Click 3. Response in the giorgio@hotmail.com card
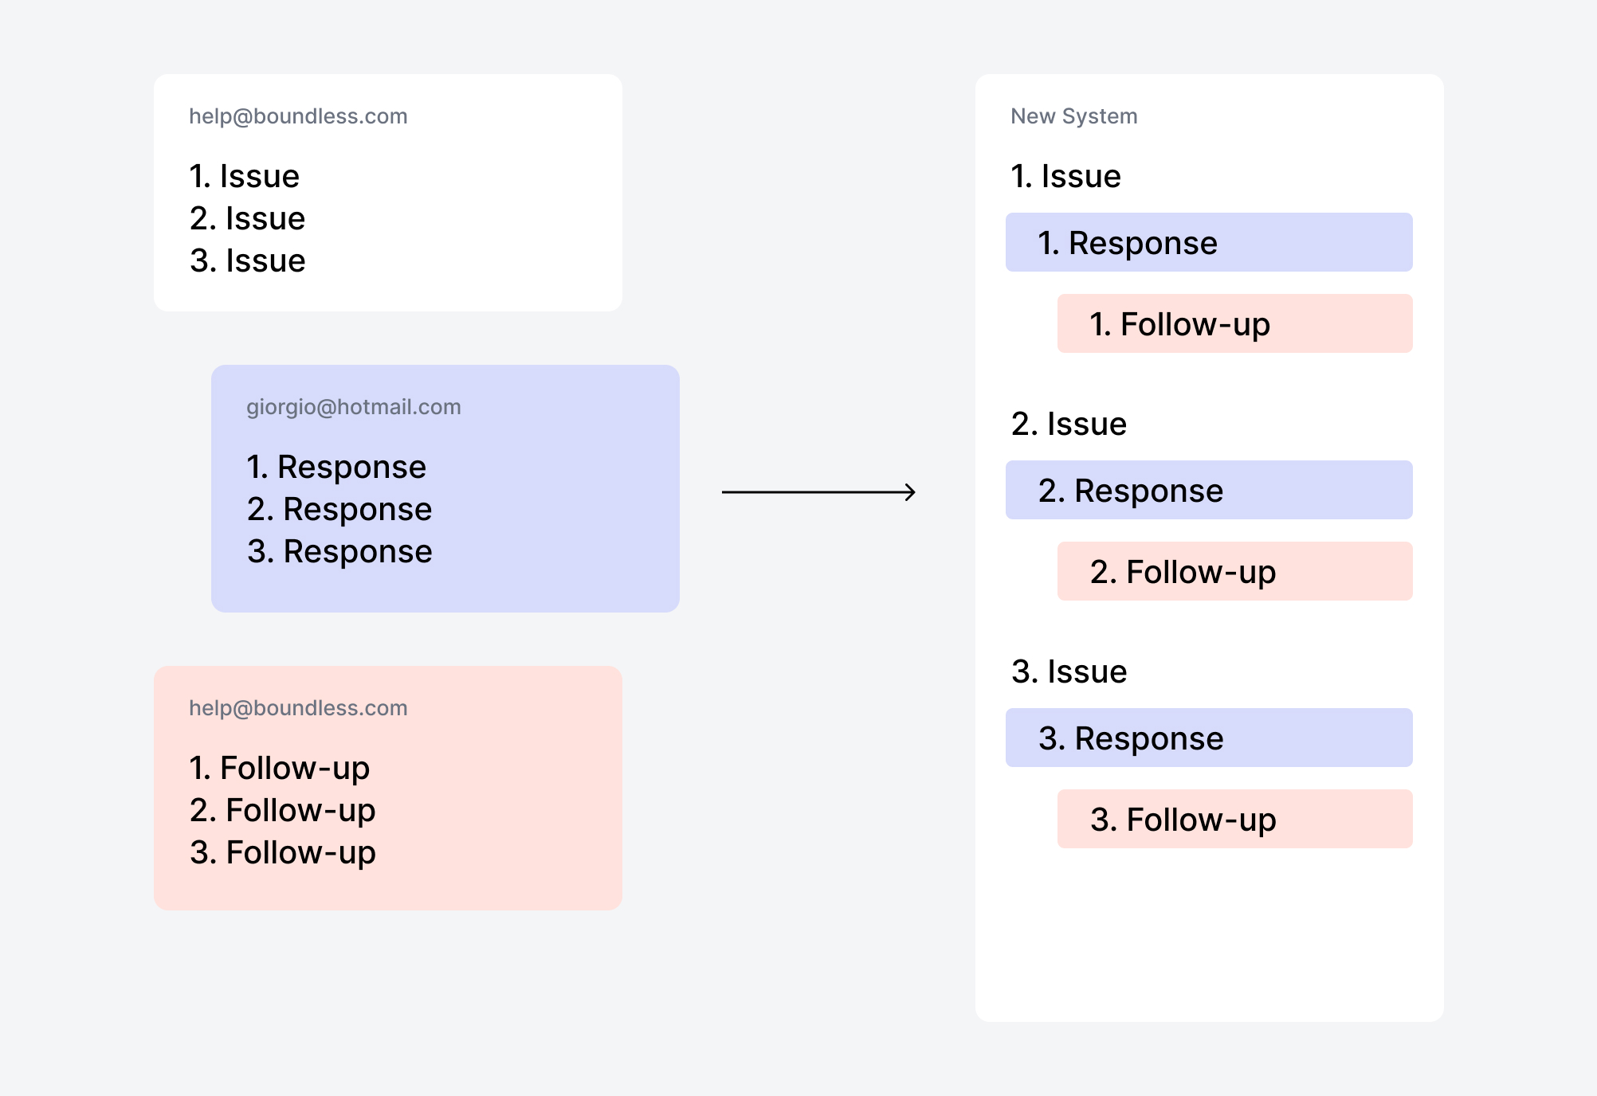Viewport: 1597px width, 1096px height. pos(339,551)
